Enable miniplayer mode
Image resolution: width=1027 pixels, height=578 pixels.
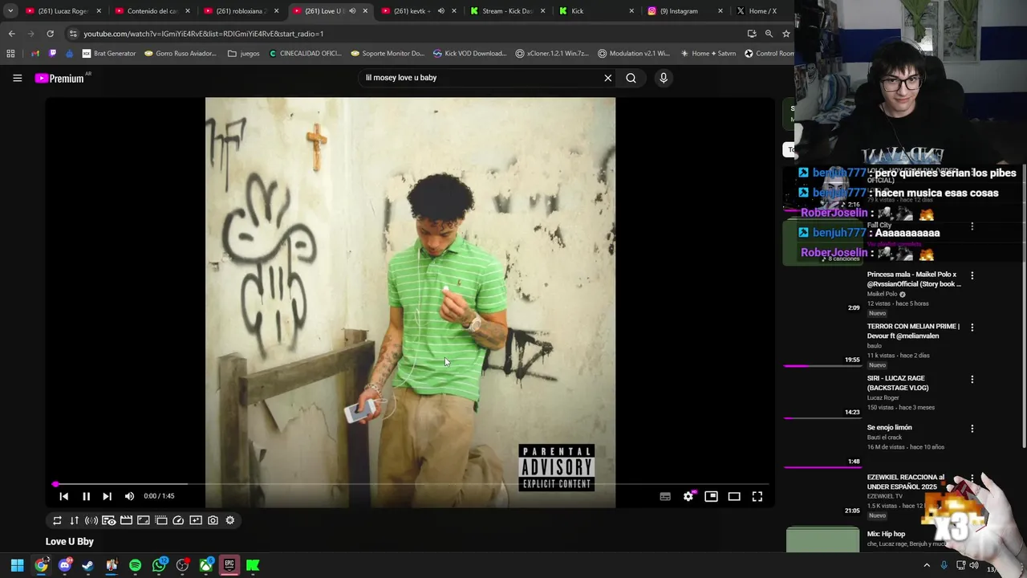click(711, 496)
